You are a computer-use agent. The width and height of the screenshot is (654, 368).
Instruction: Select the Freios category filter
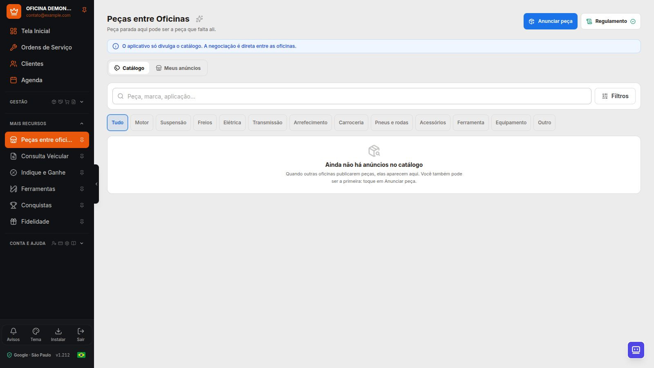pyautogui.click(x=205, y=123)
